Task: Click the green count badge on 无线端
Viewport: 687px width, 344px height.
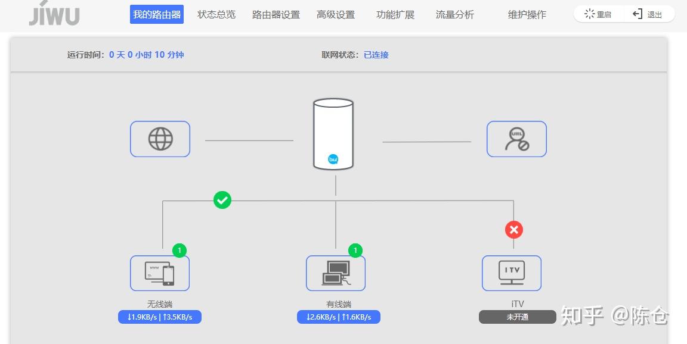Action: coord(179,251)
